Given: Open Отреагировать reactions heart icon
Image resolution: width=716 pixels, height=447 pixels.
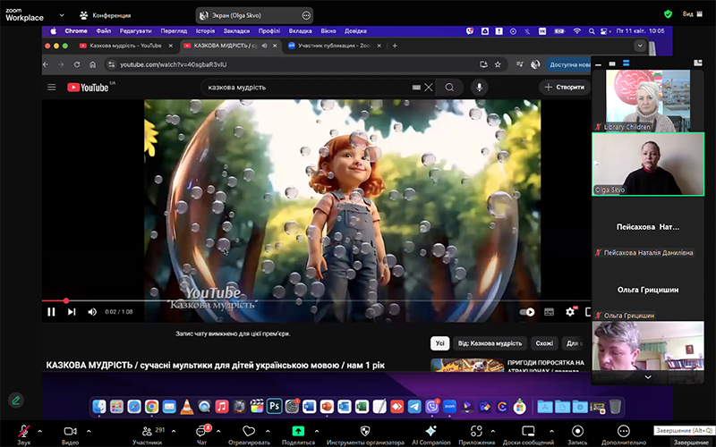Looking at the screenshot, I should (249, 432).
